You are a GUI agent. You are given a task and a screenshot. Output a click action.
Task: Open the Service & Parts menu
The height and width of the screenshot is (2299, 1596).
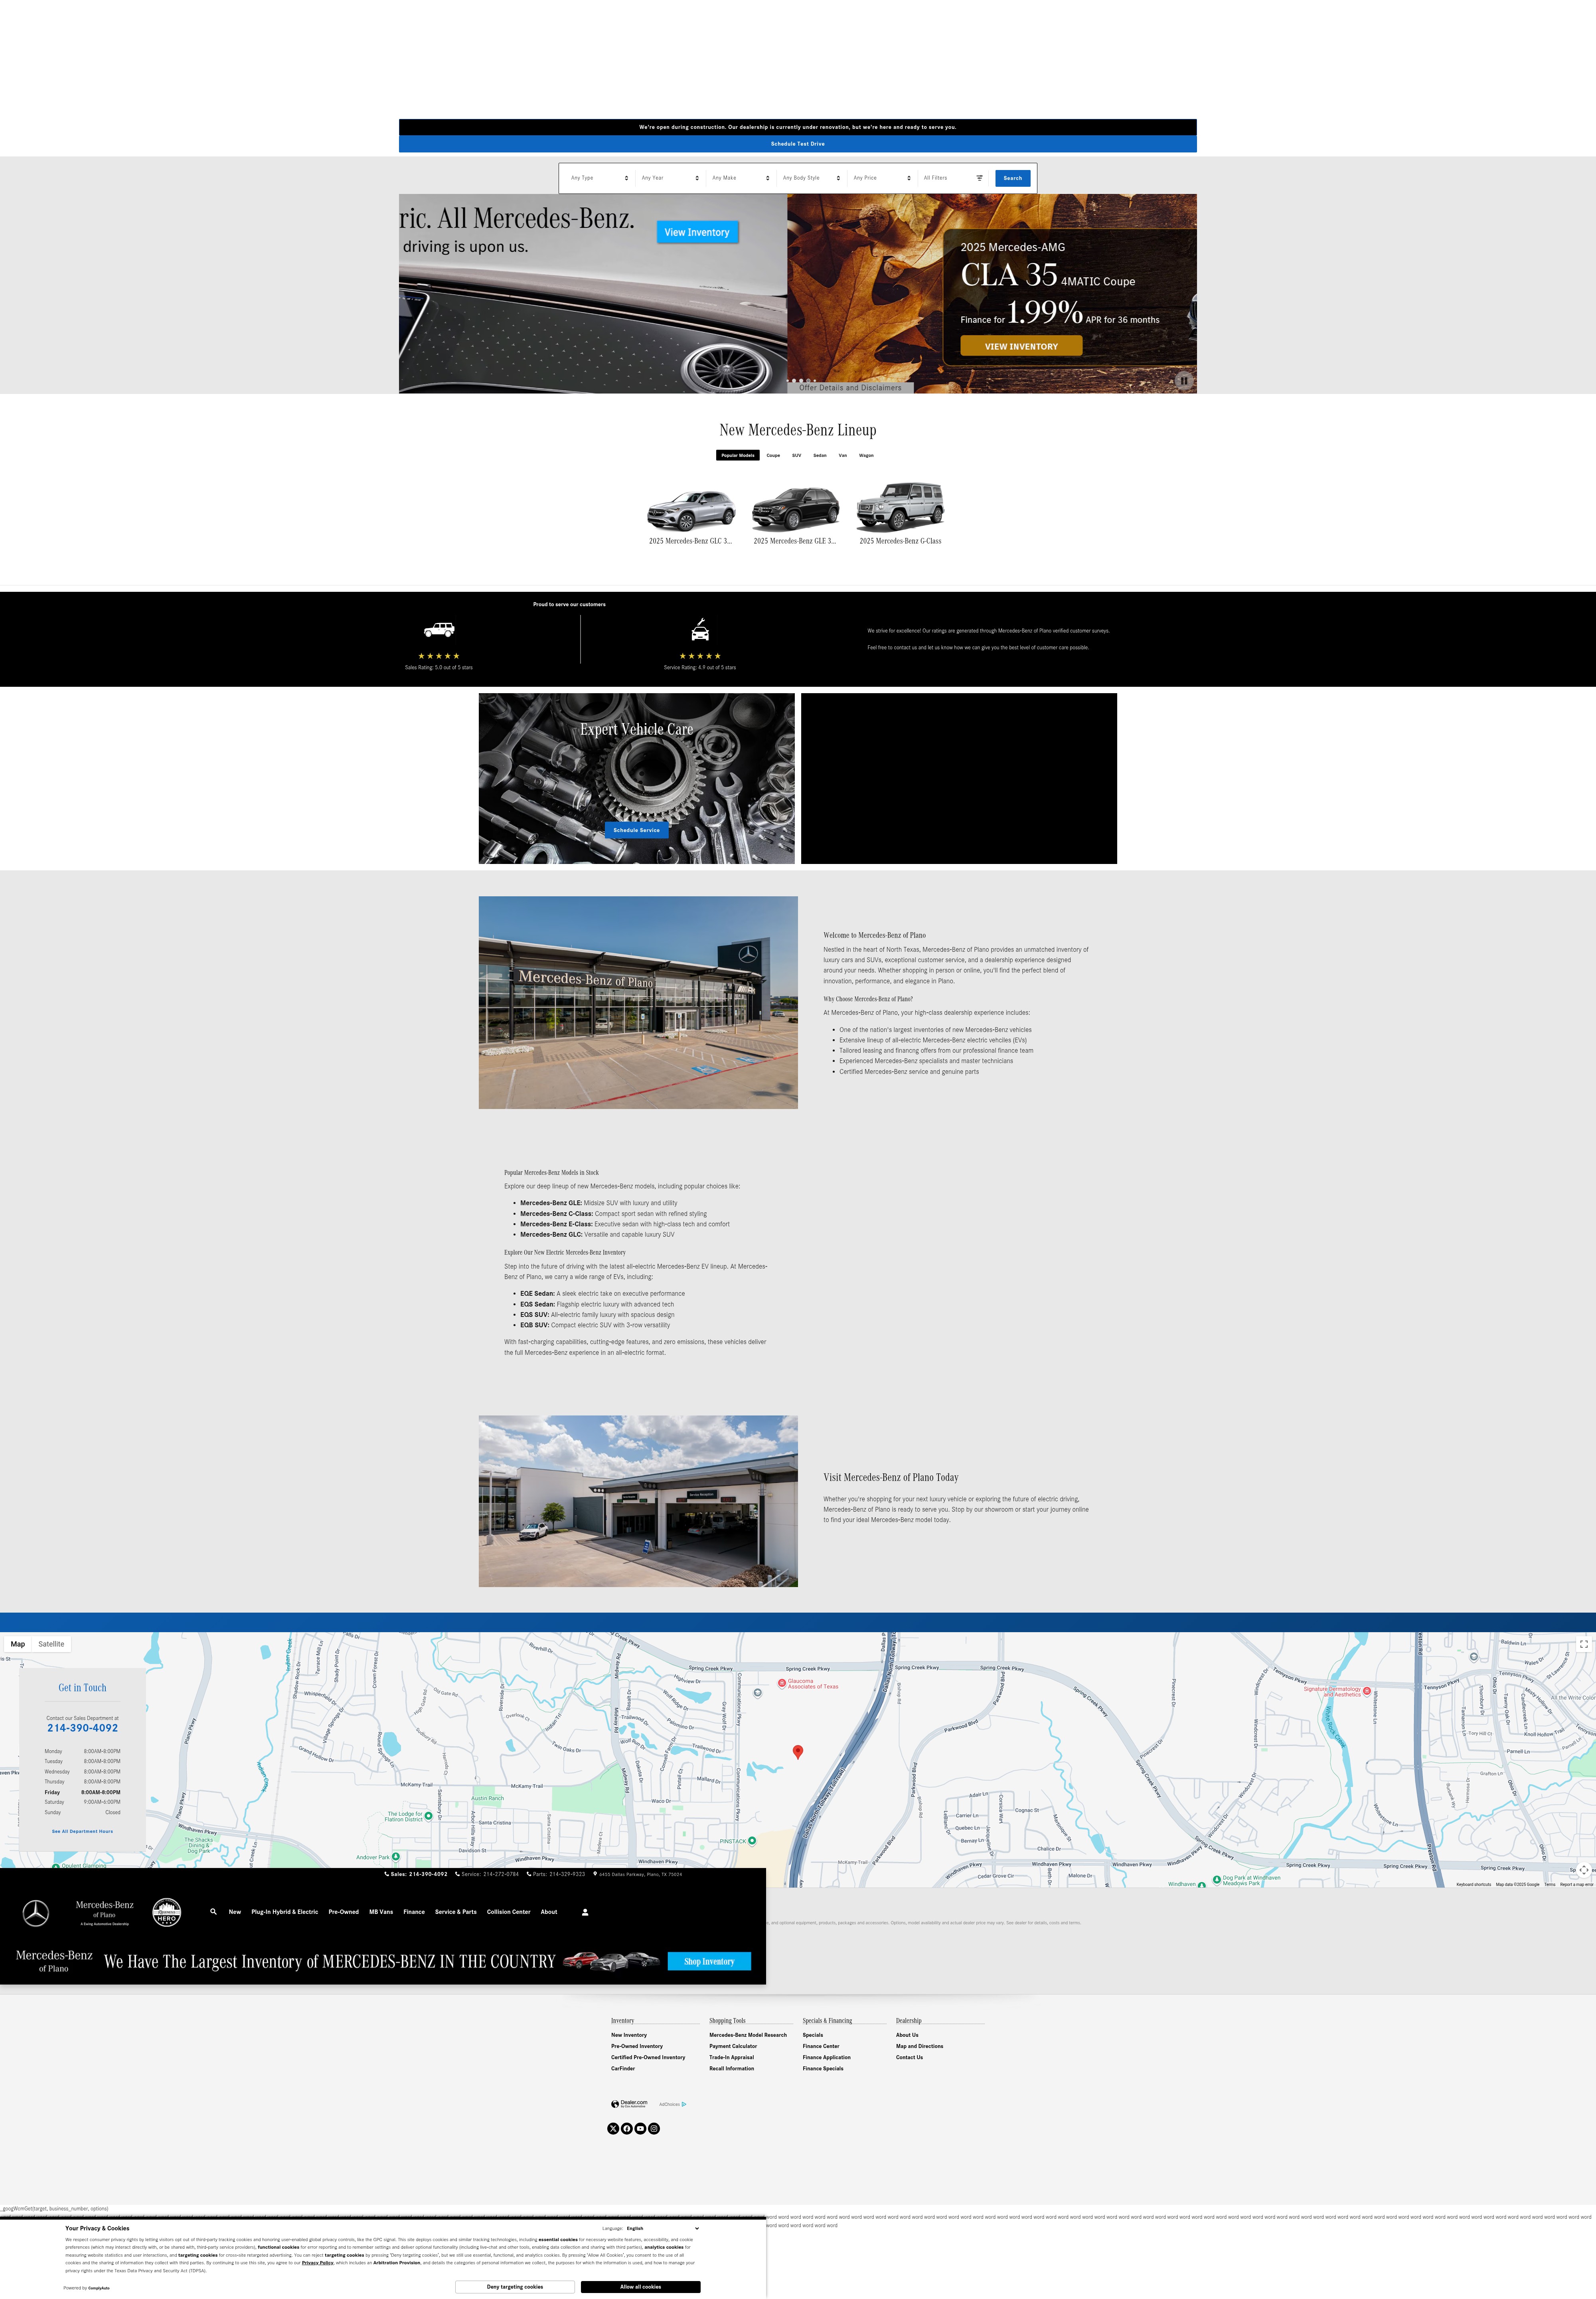click(x=456, y=1912)
